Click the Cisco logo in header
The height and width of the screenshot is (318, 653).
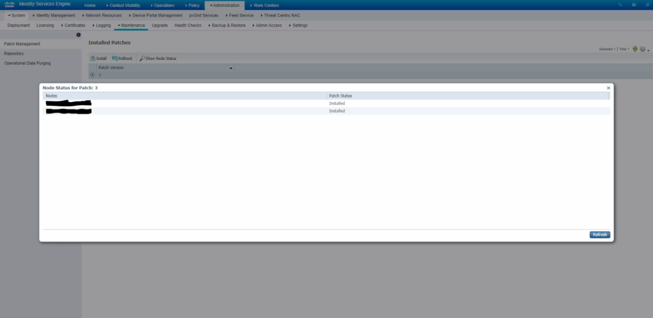coord(9,4)
